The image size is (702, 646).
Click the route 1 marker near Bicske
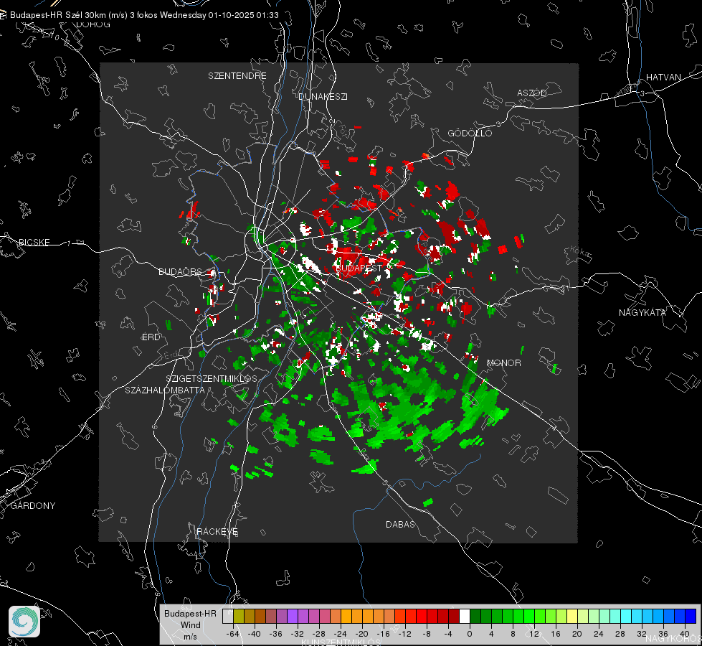(x=69, y=243)
